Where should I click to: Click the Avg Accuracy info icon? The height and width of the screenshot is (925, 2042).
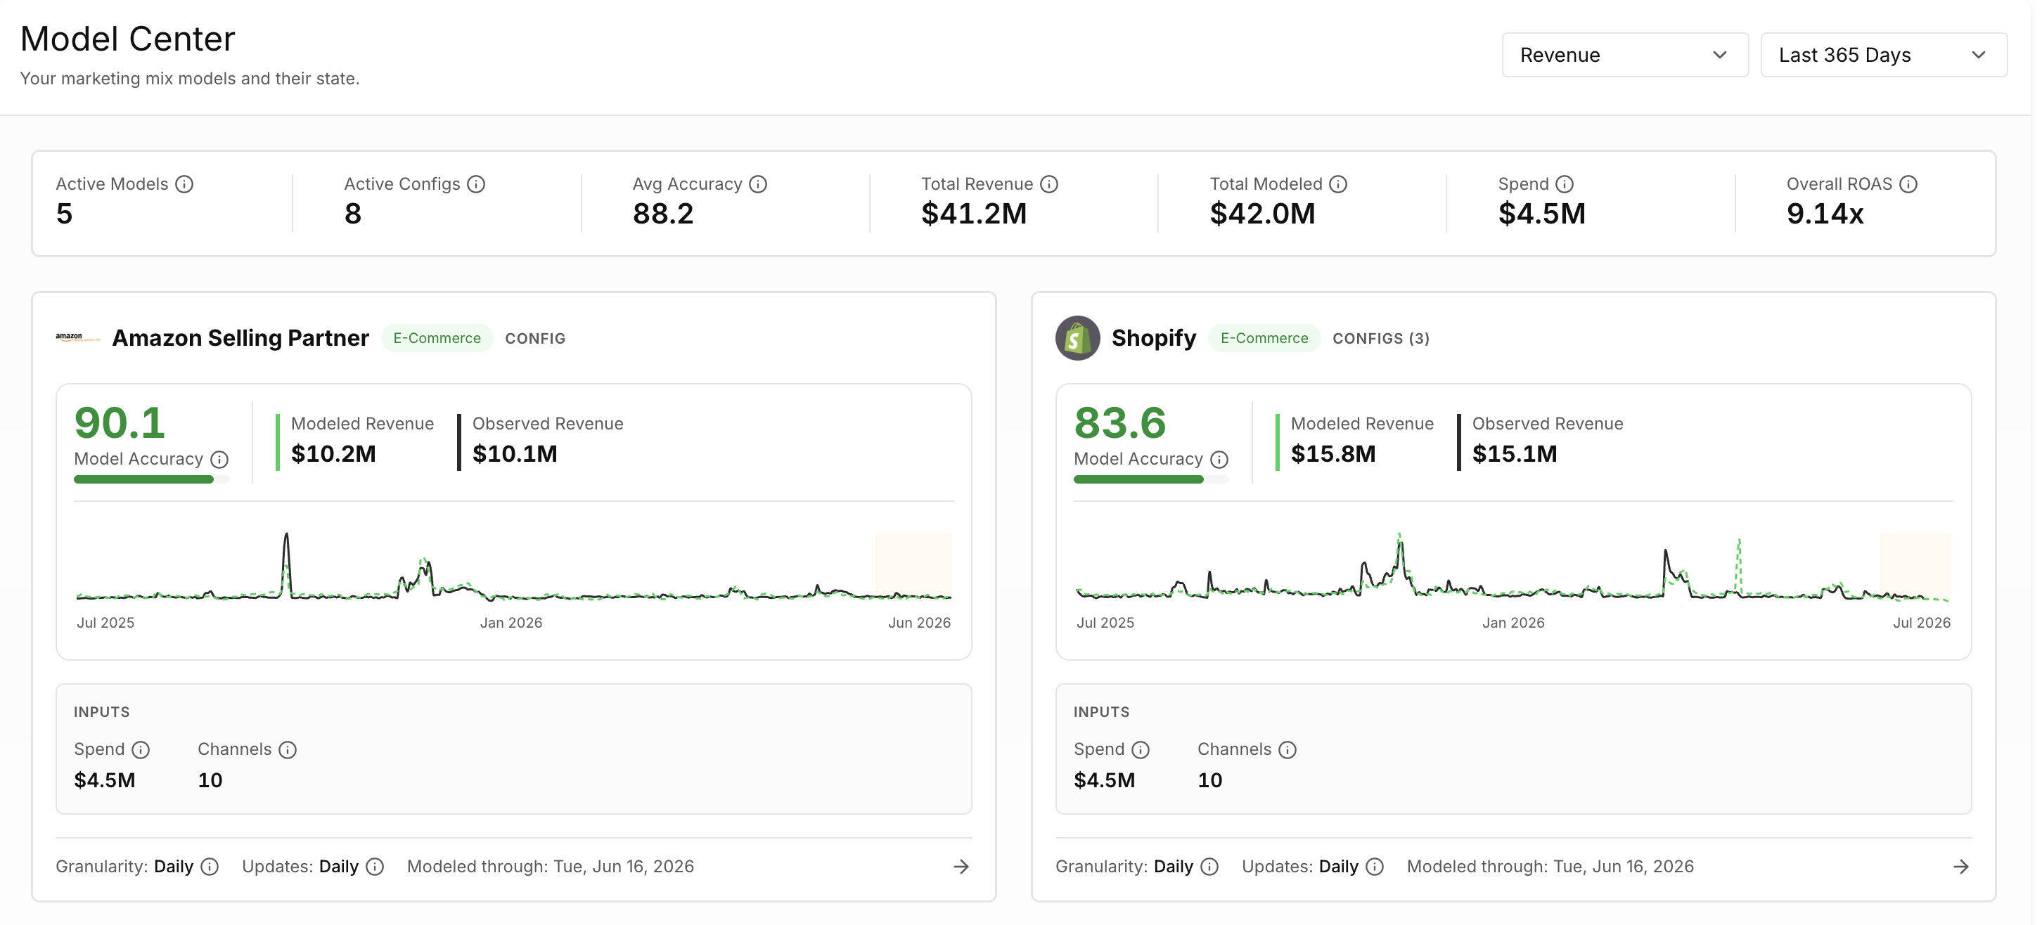tap(758, 184)
